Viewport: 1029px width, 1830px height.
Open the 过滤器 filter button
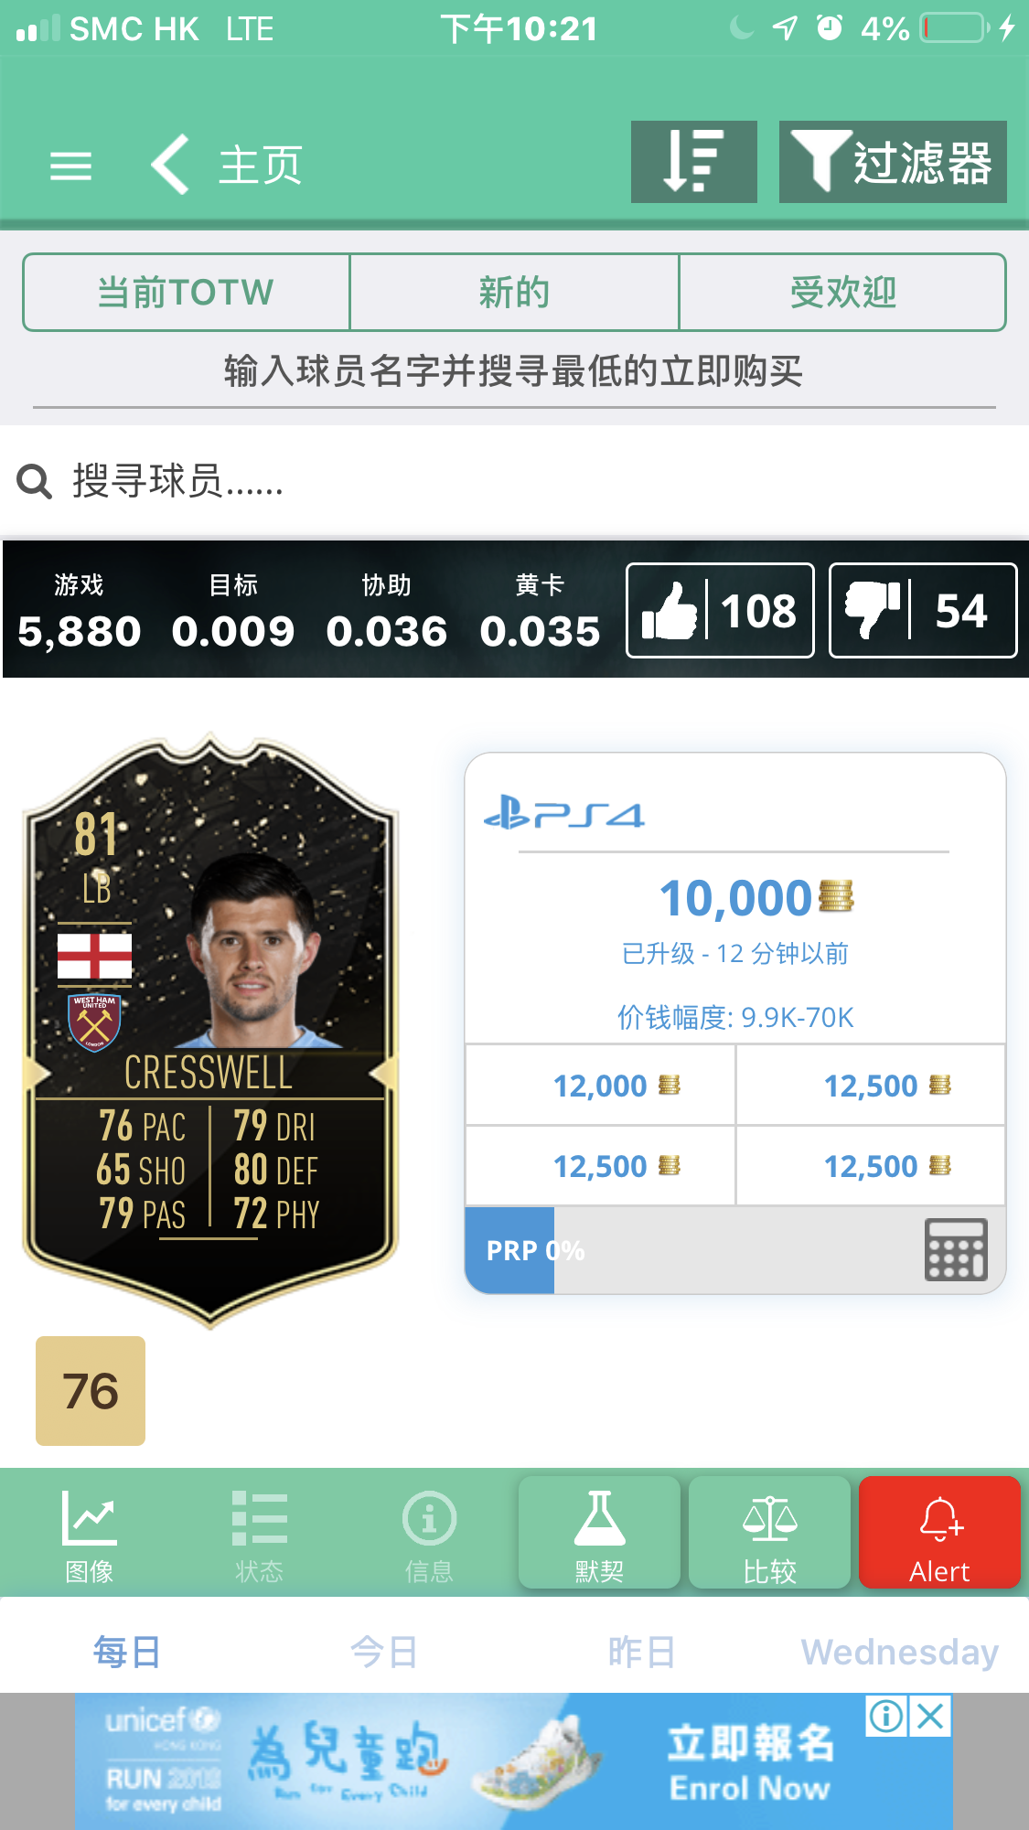tap(893, 162)
